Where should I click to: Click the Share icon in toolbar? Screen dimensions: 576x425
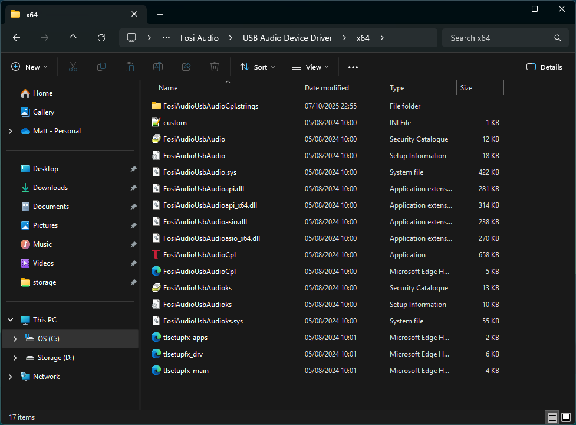coord(186,67)
